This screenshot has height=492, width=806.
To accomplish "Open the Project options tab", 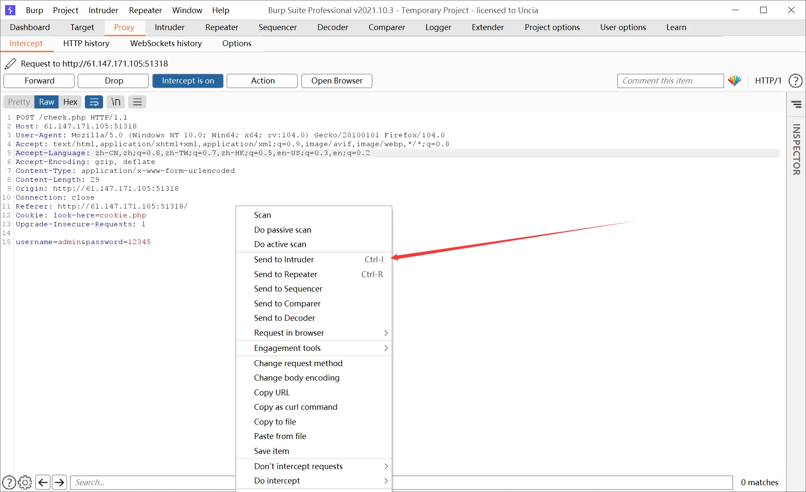I will [x=552, y=27].
